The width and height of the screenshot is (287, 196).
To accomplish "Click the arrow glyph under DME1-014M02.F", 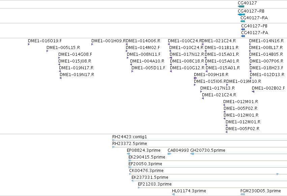I will pos(127,51).
